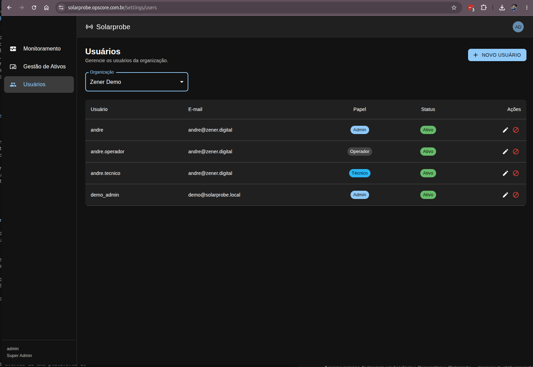
Task: Open the browser profile picture icon
Action: (x=514, y=8)
